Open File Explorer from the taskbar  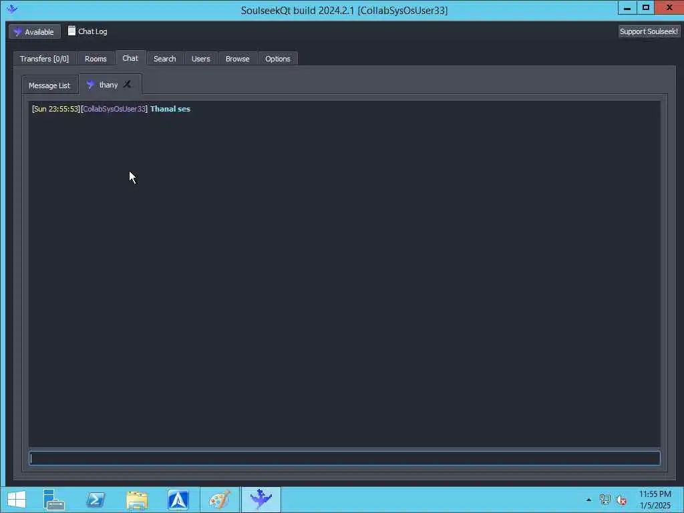[137, 500]
